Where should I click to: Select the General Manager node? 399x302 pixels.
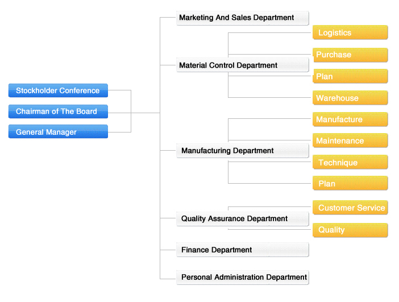tap(58, 131)
